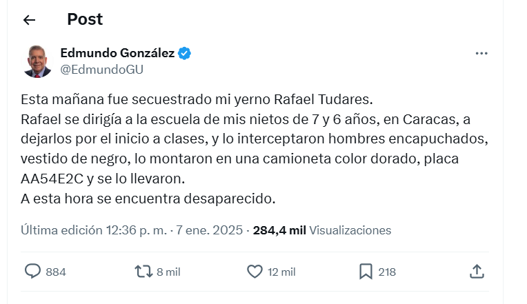Click the 218 bookmarks count

click(x=387, y=272)
